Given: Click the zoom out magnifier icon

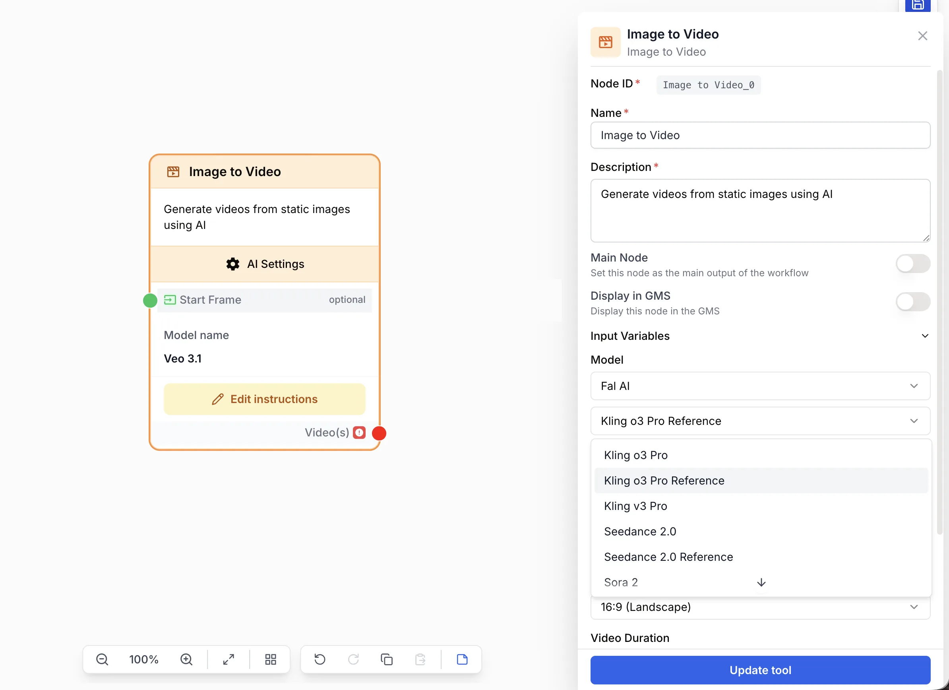Looking at the screenshot, I should pos(102,659).
